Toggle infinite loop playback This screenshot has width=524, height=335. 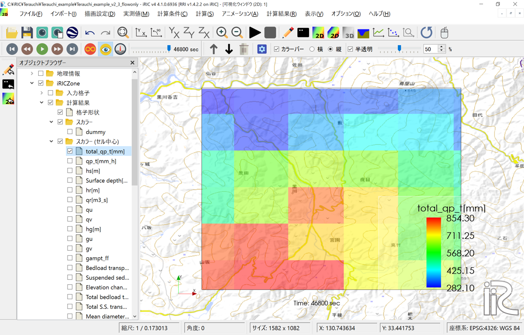click(x=90, y=49)
